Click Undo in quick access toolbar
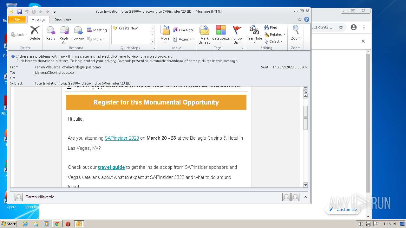 tap(27, 12)
